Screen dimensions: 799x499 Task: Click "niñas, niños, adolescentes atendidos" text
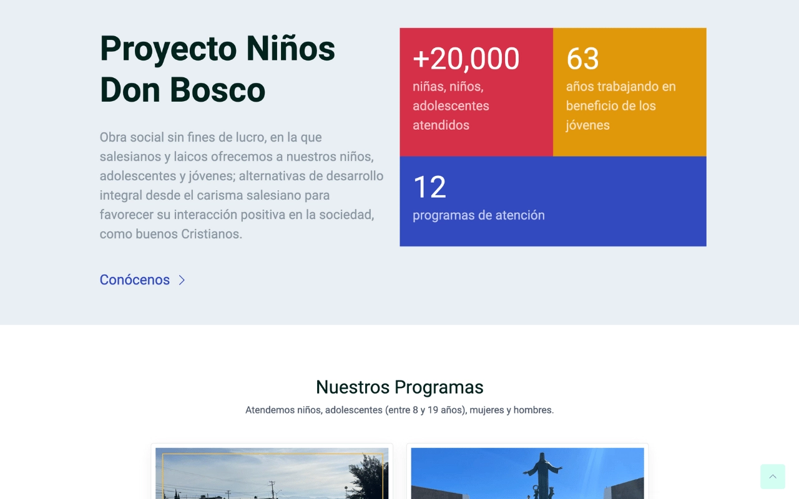pos(451,105)
